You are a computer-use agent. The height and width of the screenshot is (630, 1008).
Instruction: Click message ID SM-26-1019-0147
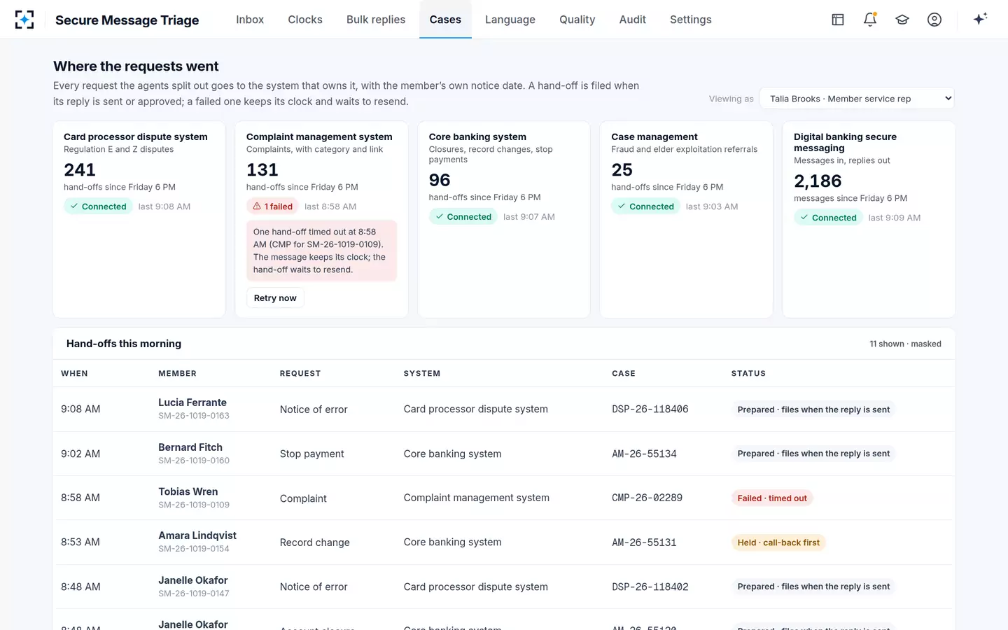(x=194, y=594)
